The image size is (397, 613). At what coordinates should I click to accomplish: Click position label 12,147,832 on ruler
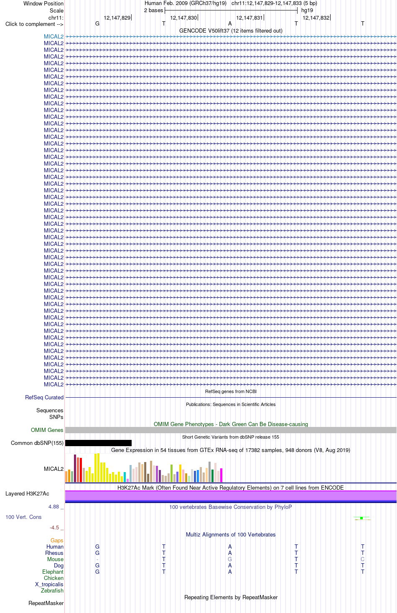(316, 18)
